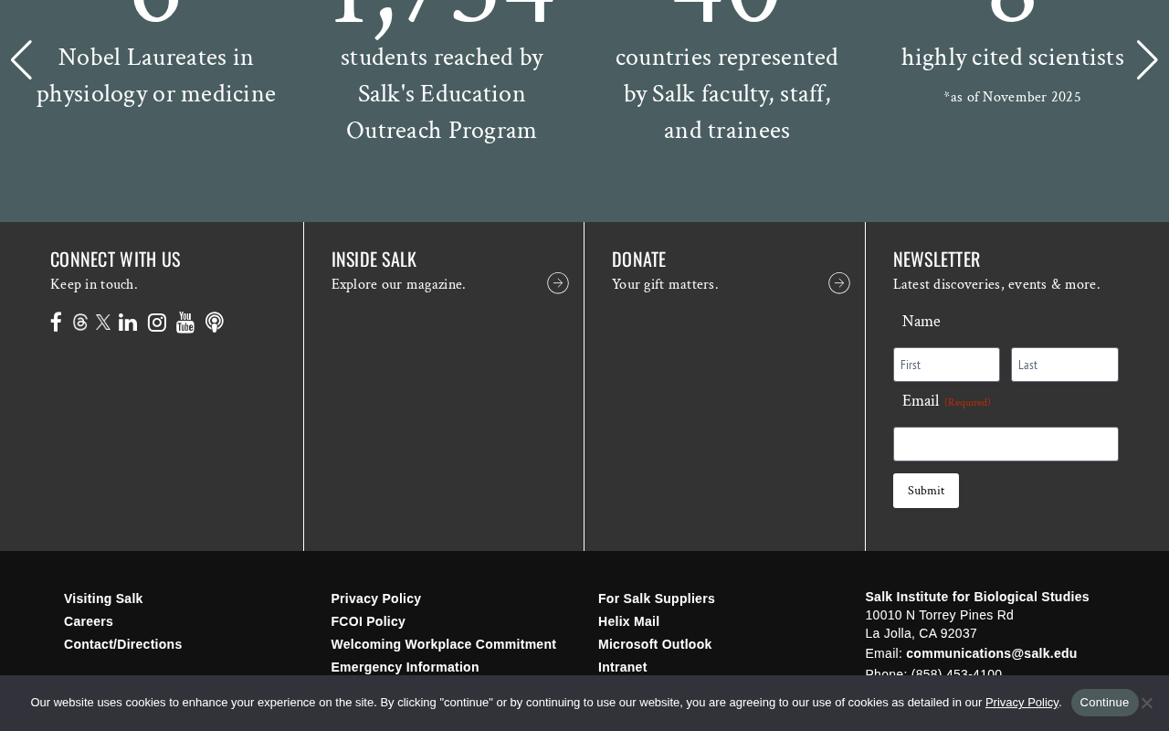Click the Donate arrow icon
Viewport: 1169px width, 731px height.
(x=839, y=283)
